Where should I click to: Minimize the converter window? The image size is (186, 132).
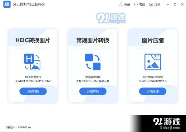tap(168, 4)
